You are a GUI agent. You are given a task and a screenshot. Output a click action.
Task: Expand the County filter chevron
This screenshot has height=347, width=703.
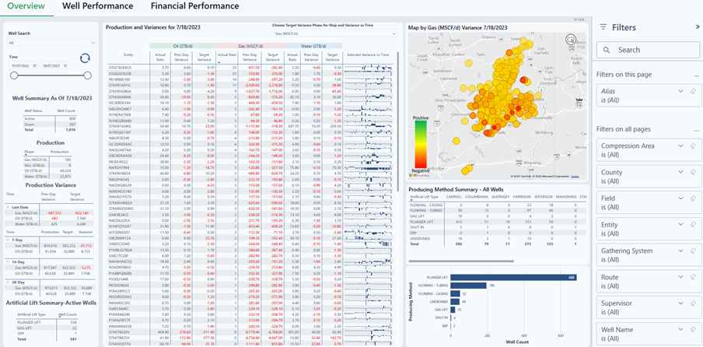(680, 172)
